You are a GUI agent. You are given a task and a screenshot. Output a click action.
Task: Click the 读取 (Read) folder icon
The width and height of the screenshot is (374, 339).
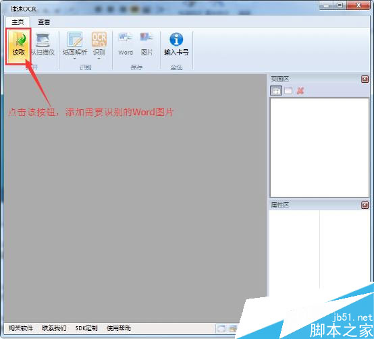point(19,47)
